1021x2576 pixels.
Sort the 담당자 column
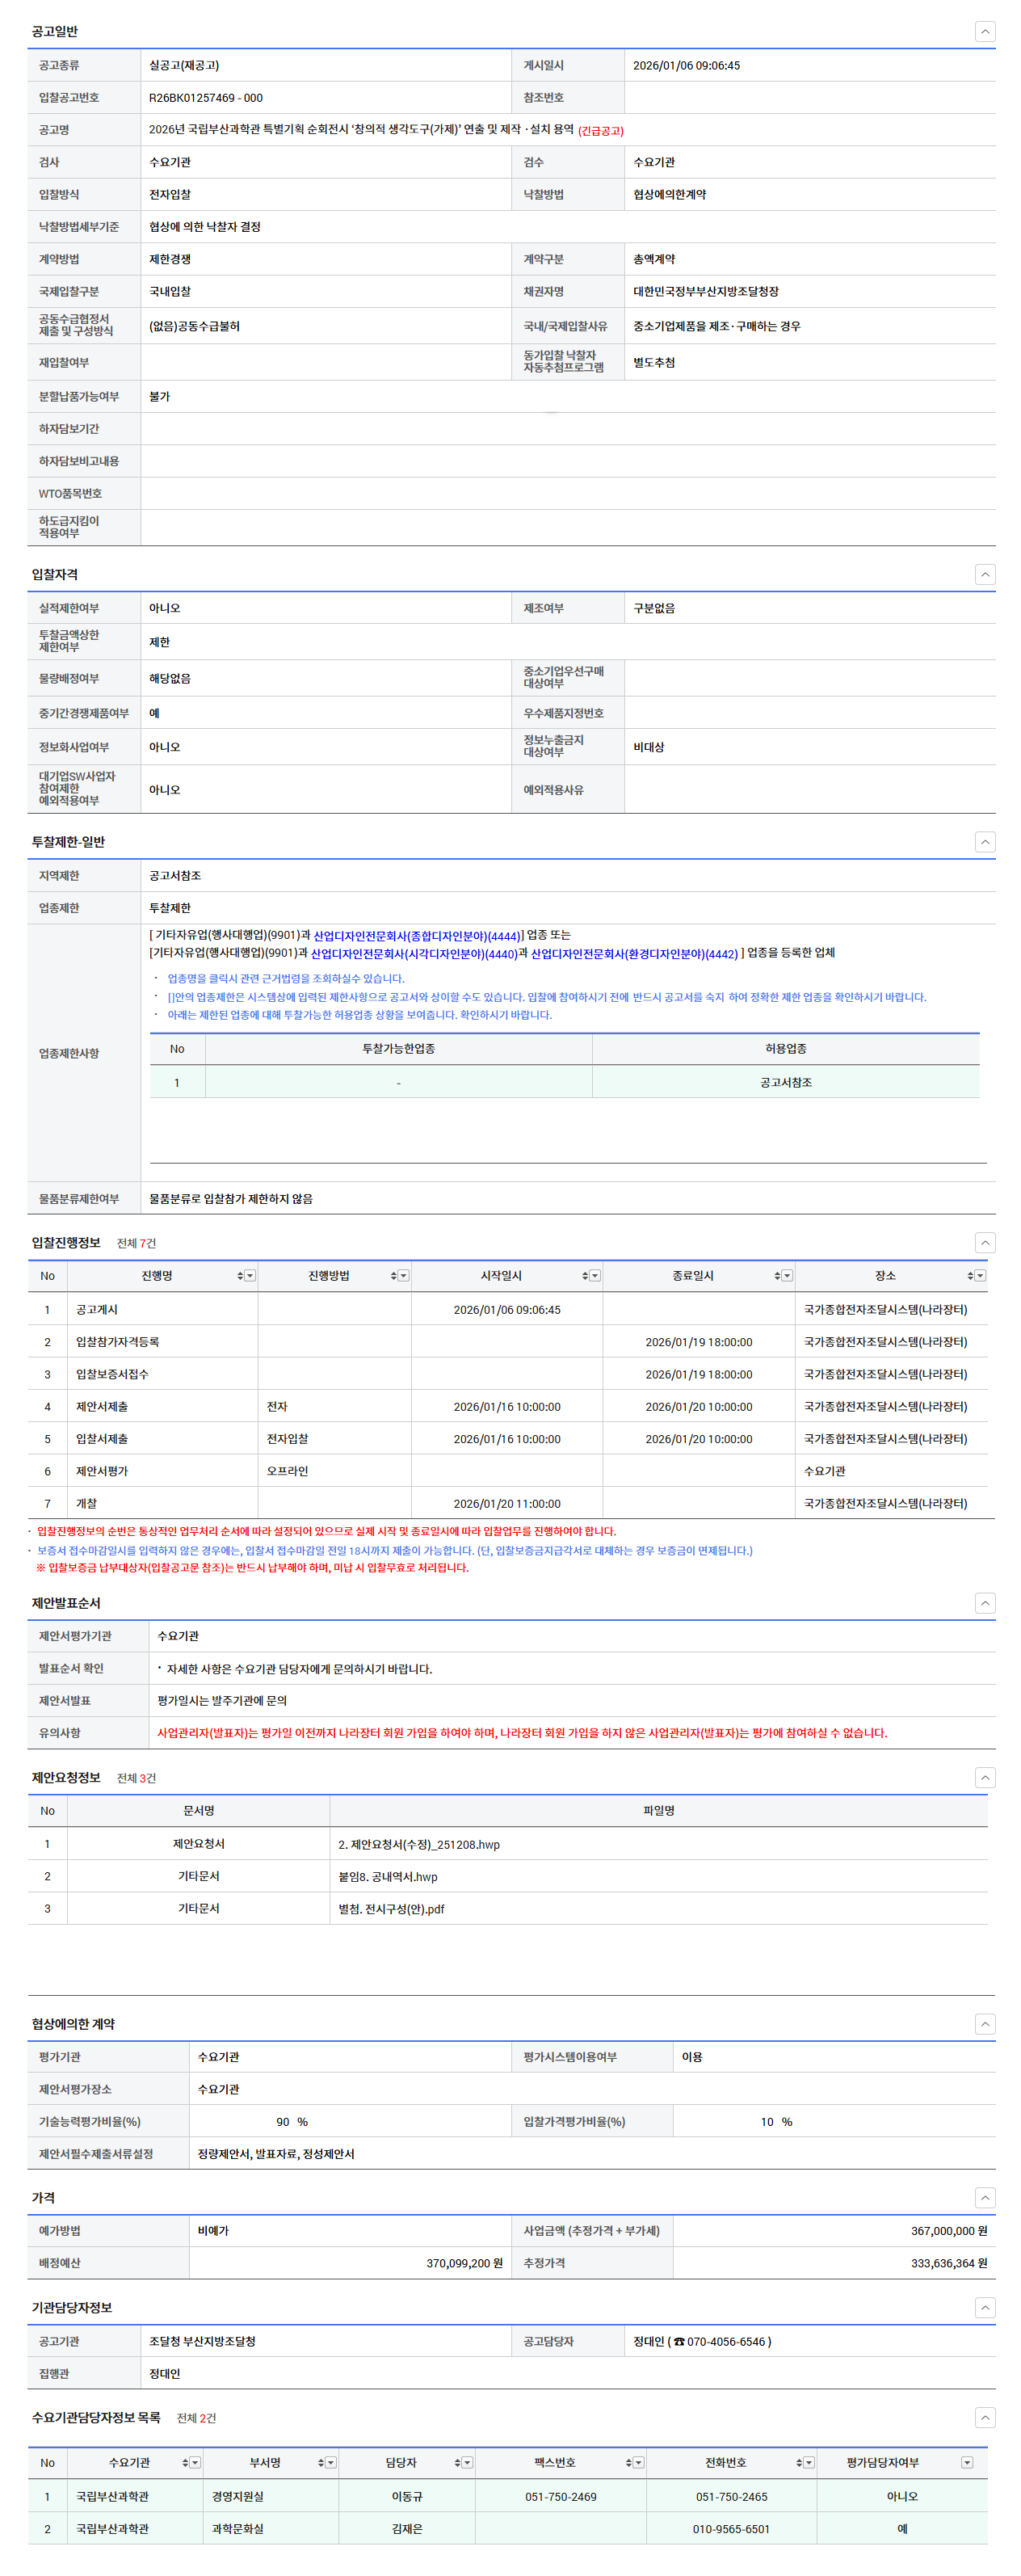pyautogui.click(x=457, y=2462)
